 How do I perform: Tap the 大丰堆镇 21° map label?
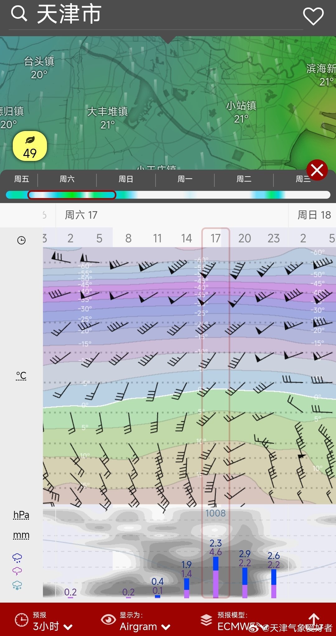[x=107, y=118]
